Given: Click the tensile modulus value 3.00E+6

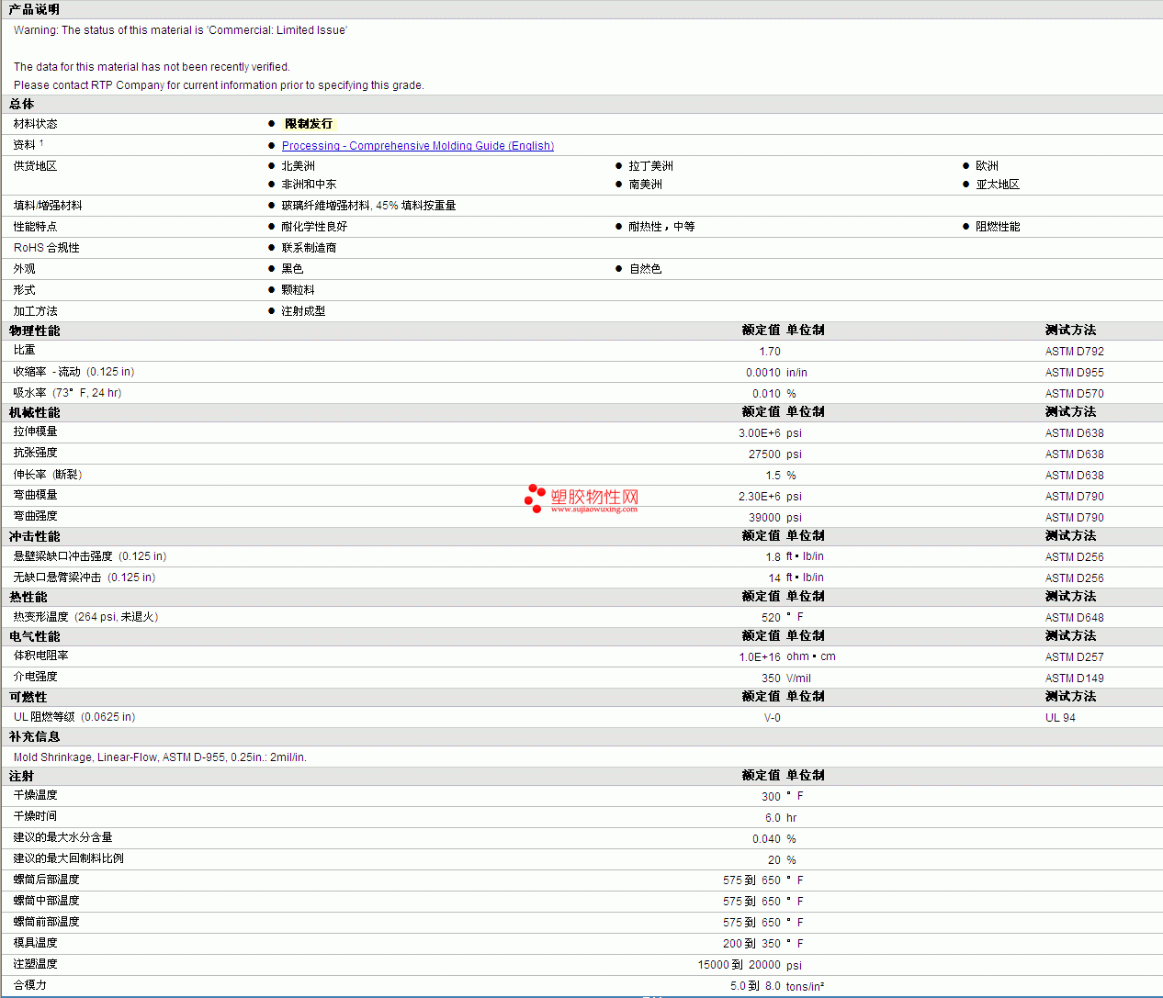Looking at the screenshot, I should [760, 433].
